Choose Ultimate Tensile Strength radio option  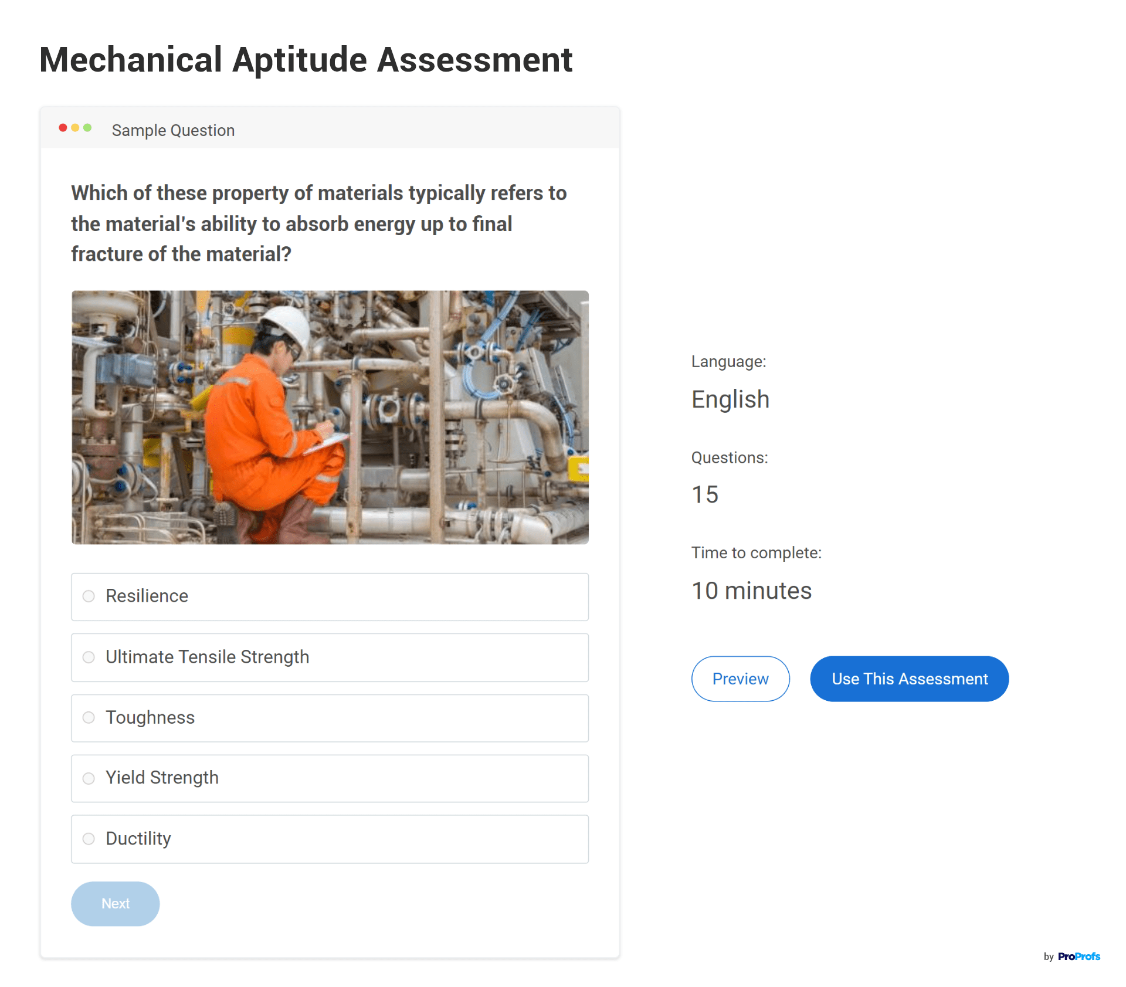(89, 657)
